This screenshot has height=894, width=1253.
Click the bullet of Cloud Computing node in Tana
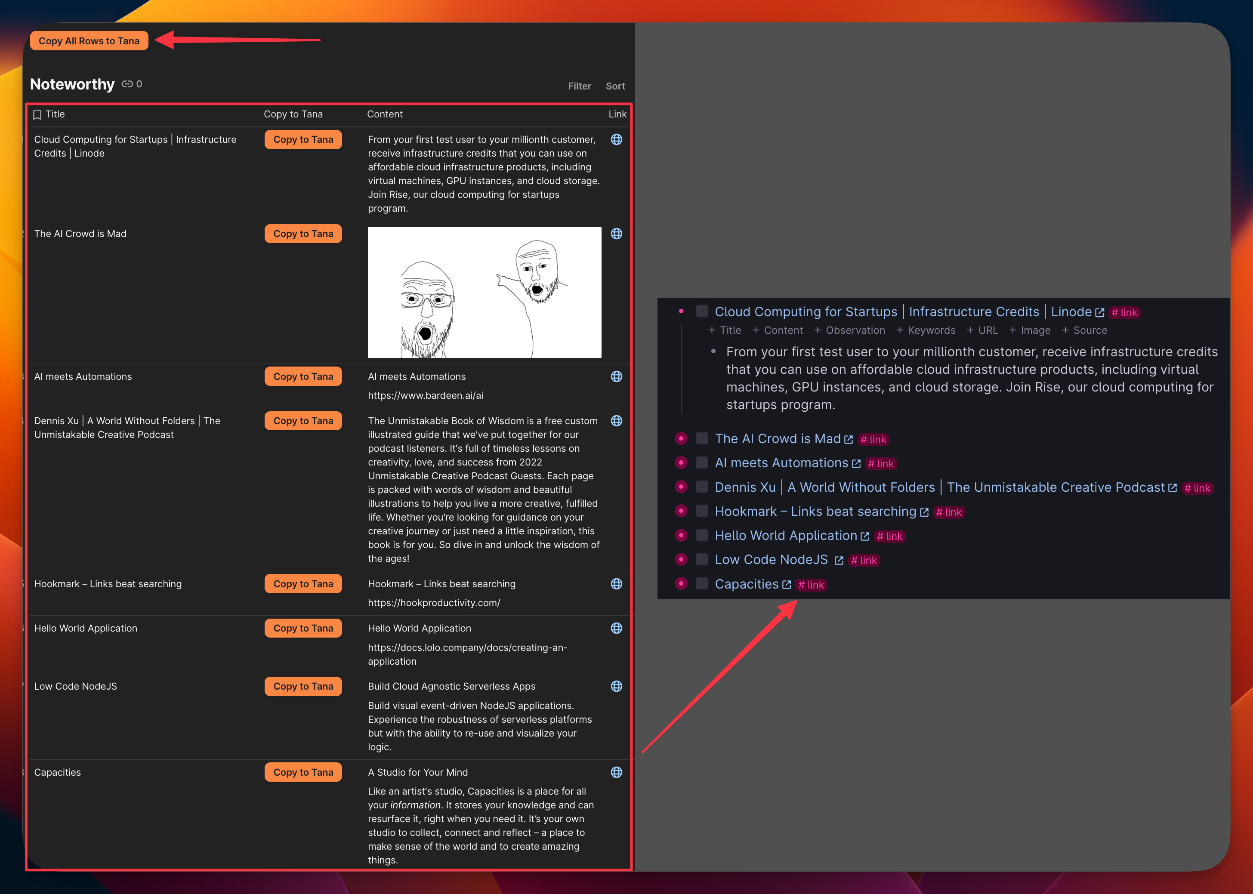[x=681, y=311]
